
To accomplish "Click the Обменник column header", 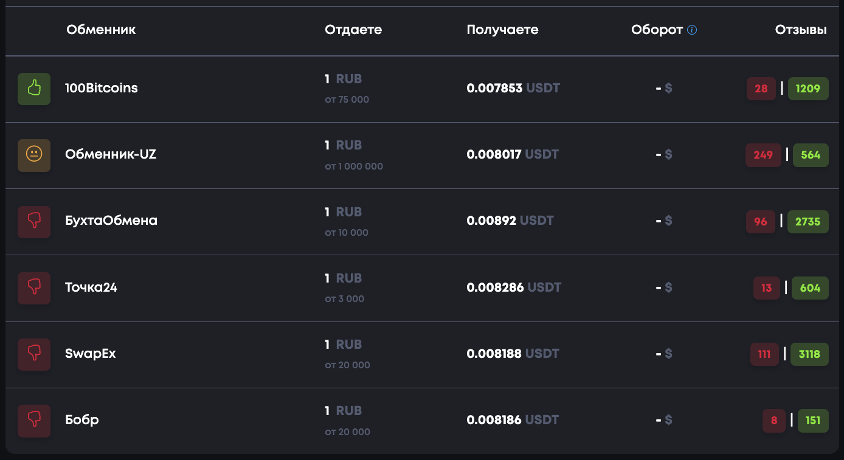I will click(x=101, y=30).
